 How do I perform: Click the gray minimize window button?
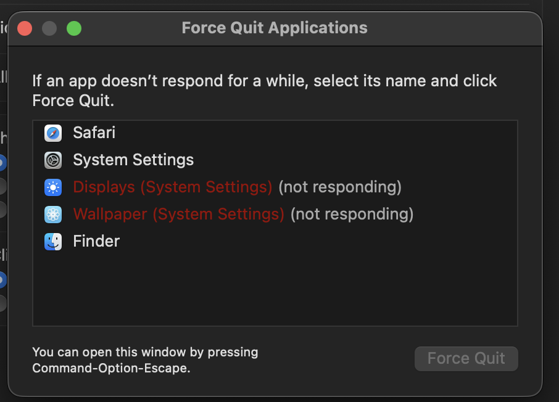[x=49, y=28]
